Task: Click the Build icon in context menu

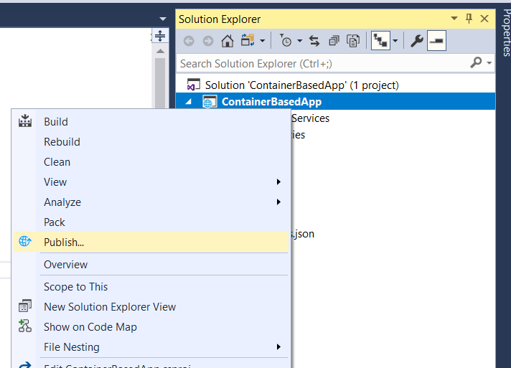Action: click(25, 121)
